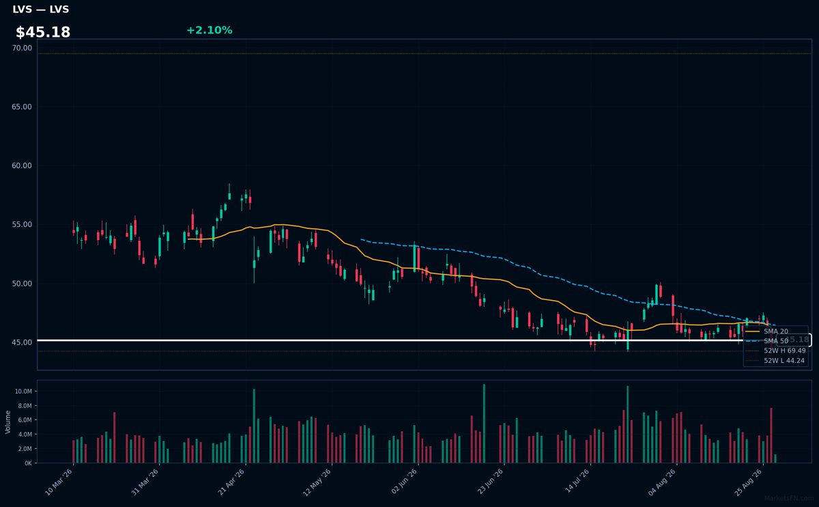
Task: Select the 52W H 69.49 legend entry
Action: pyautogui.click(x=775, y=351)
